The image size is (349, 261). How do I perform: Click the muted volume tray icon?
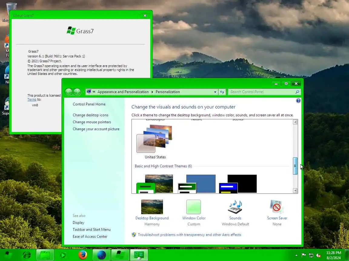(318, 256)
